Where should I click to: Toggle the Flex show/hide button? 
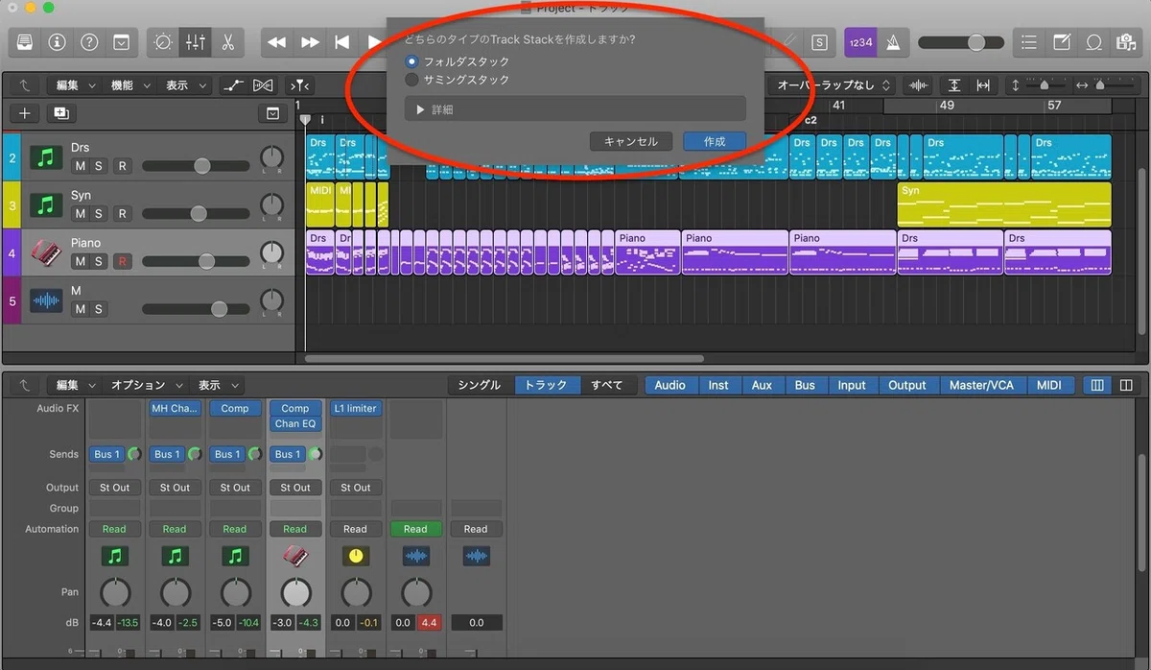pyautogui.click(x=263, y=85)
